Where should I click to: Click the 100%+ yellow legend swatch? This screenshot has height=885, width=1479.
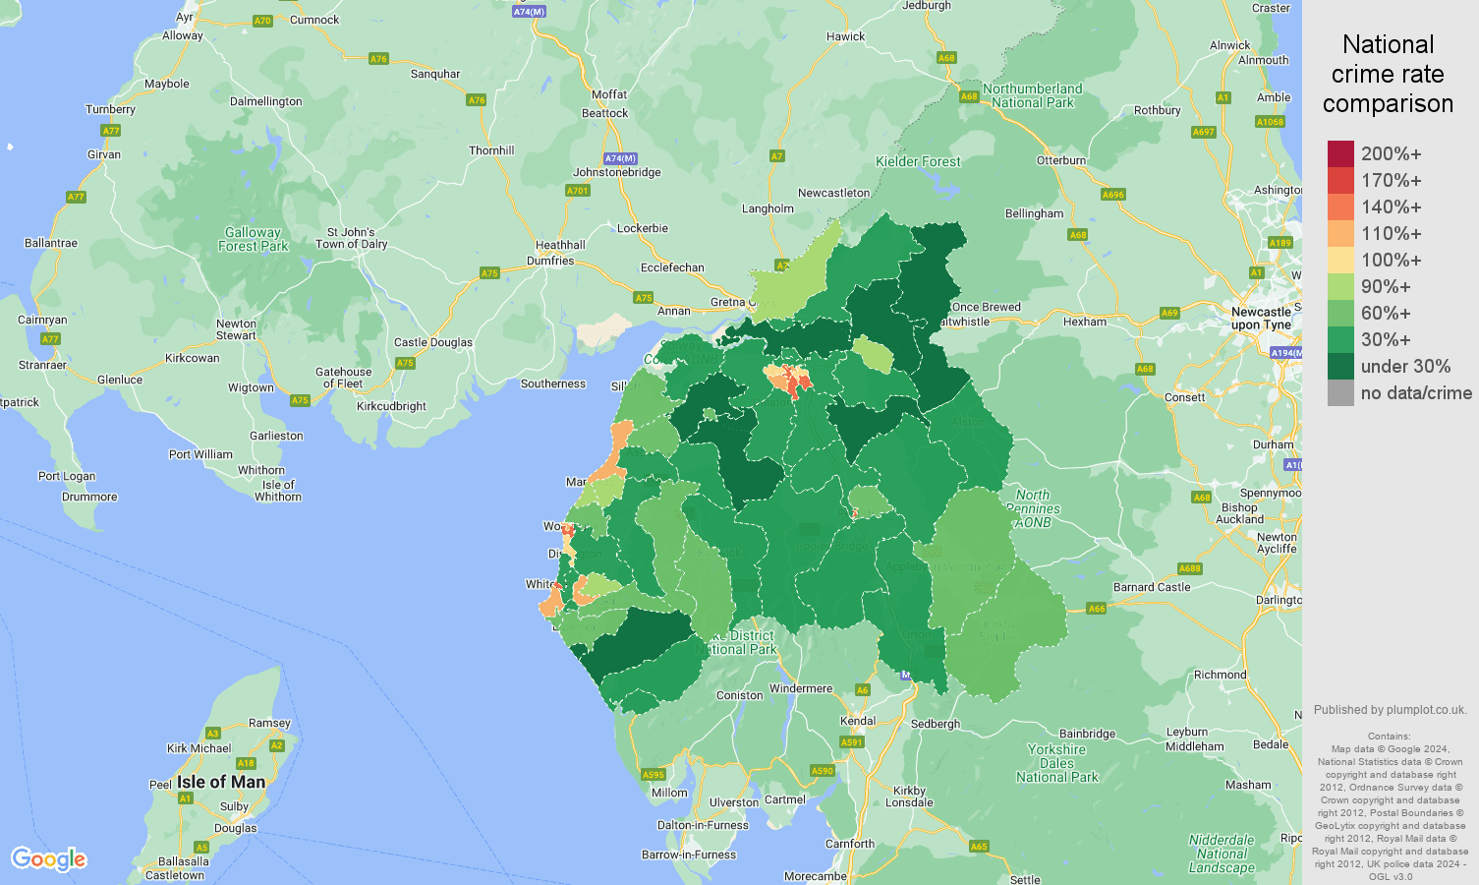click(1340, 260)
